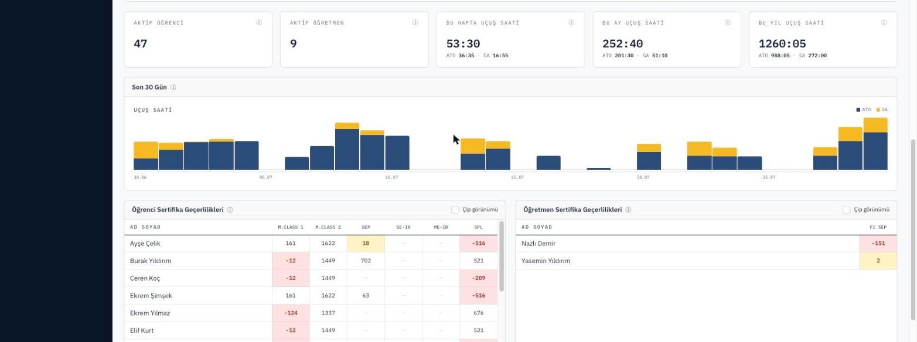
Task: Click tallest rightmost bar in flight chart
Action: tap(875, 144)
